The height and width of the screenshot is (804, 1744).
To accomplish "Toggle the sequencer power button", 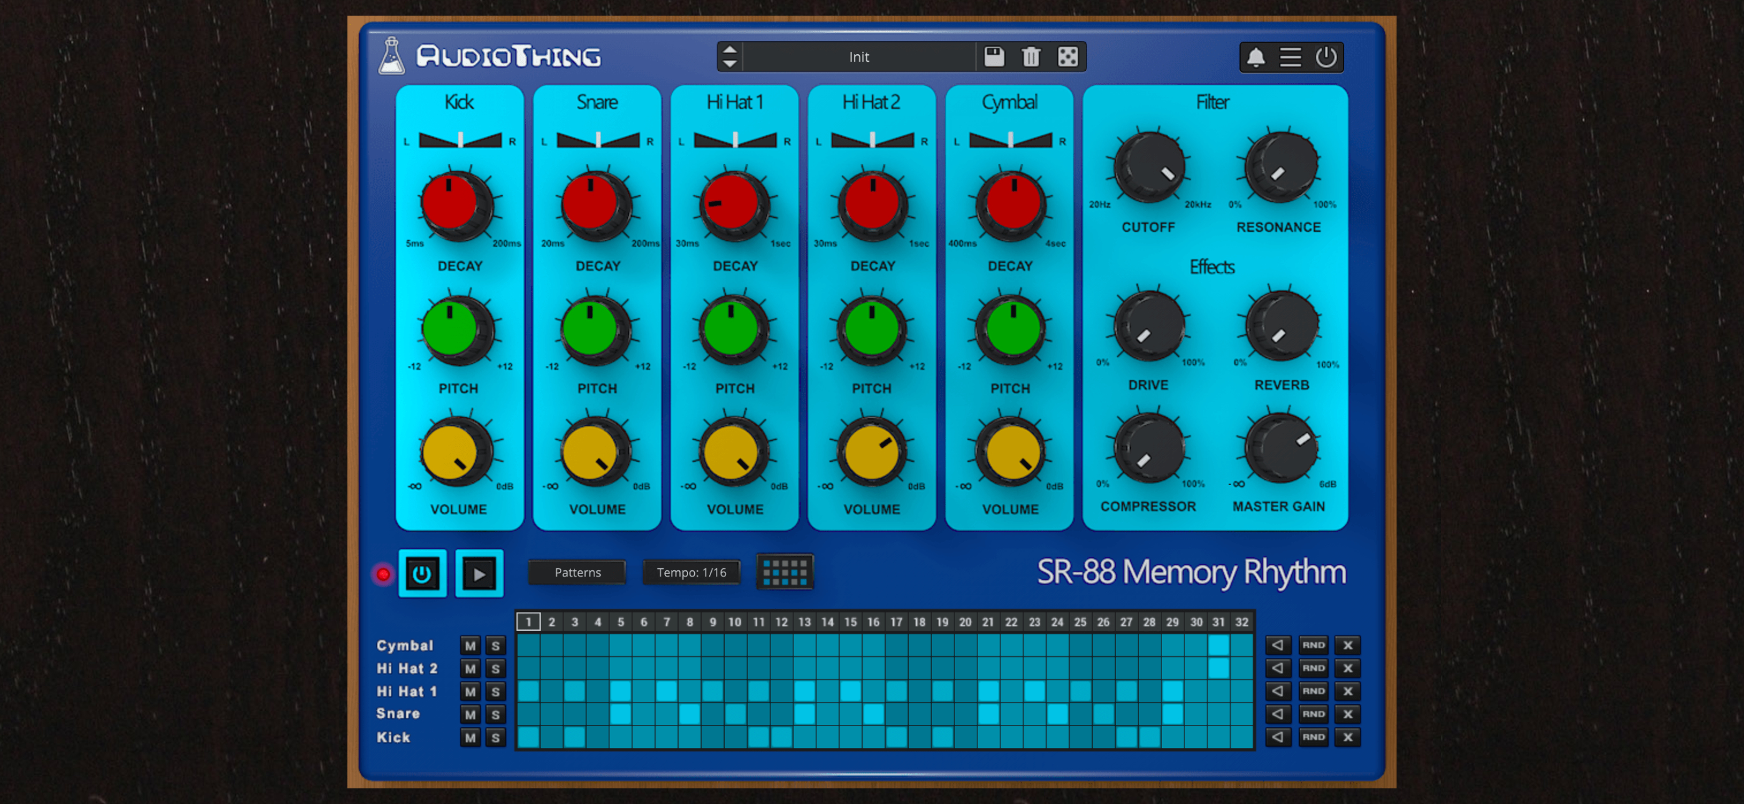I will click(422, 574).
